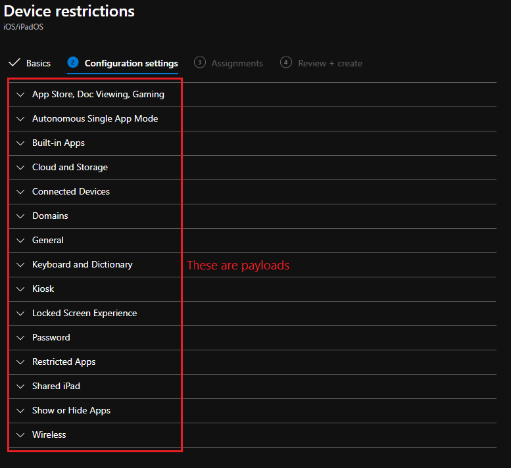Open the Review + create step
The height and width of the screenshot is (468, 511).
[329, 63]
